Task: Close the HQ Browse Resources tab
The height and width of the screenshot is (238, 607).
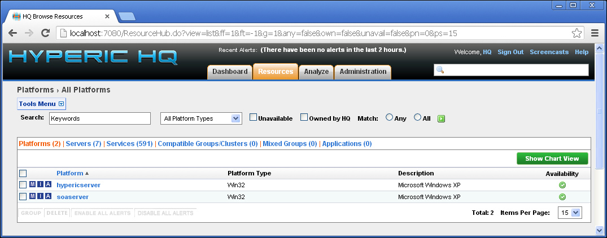Action: pos(107,16)
